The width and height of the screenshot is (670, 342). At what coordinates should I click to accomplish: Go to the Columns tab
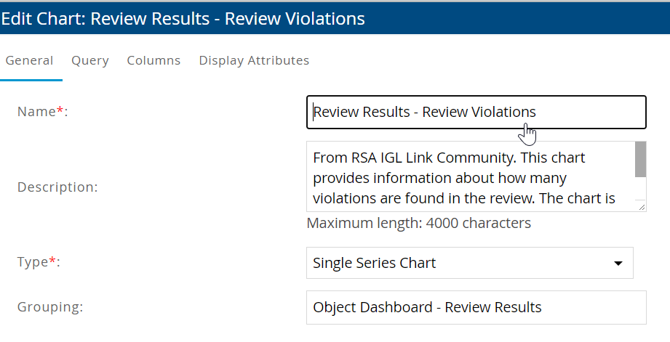tap(153, 60)
